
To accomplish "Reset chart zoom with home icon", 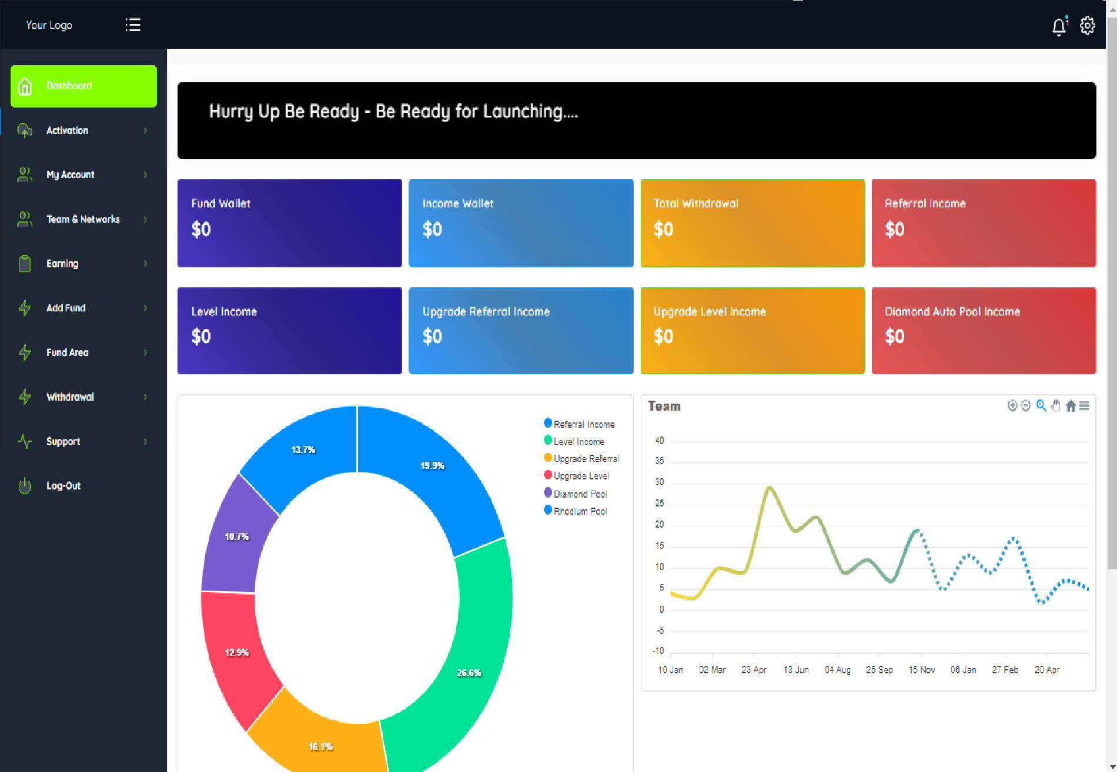I will click(x=1071, y=405).
